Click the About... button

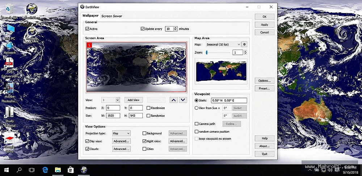click(x=265, y=146)
